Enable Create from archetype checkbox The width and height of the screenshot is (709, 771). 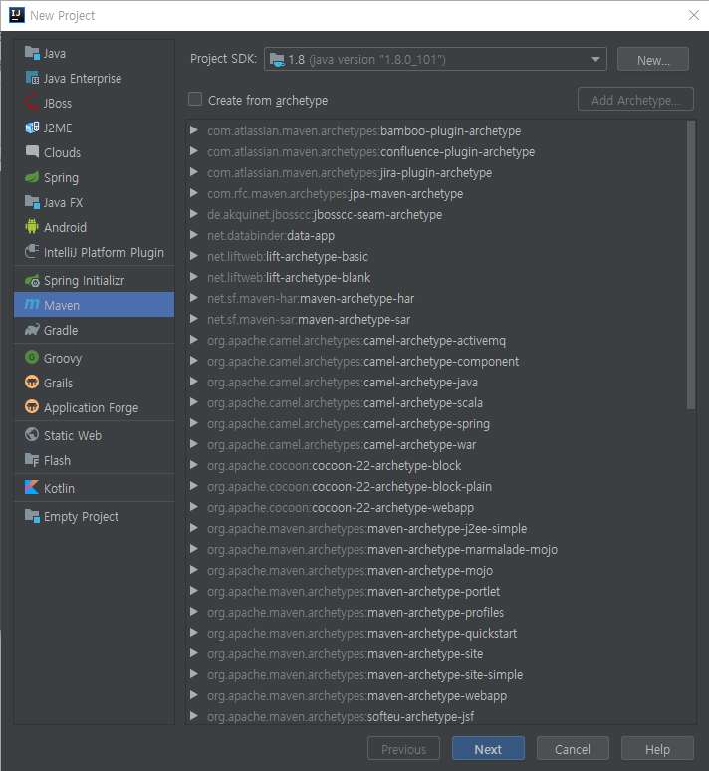(x=195, y=100)
